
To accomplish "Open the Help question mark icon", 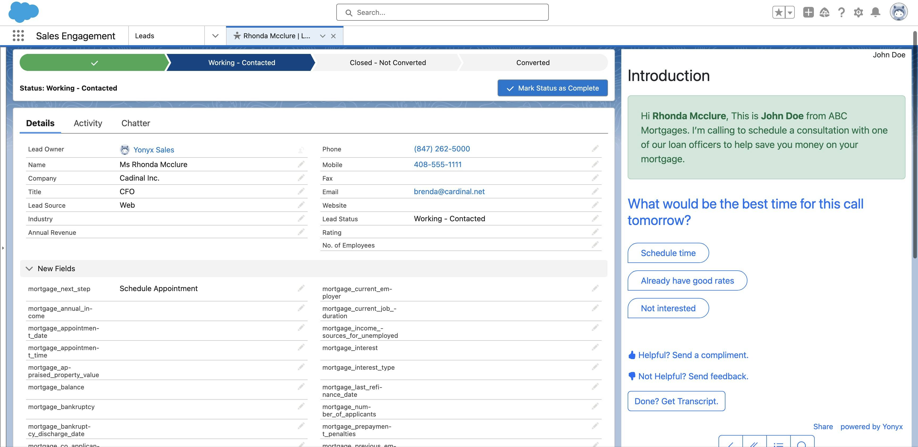I will pyautogui.click(x=841, y=12).
